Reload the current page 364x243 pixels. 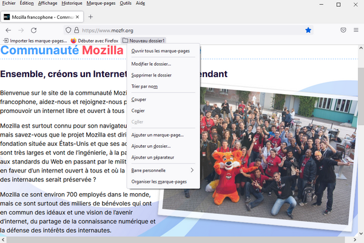[x=34, y=30]
